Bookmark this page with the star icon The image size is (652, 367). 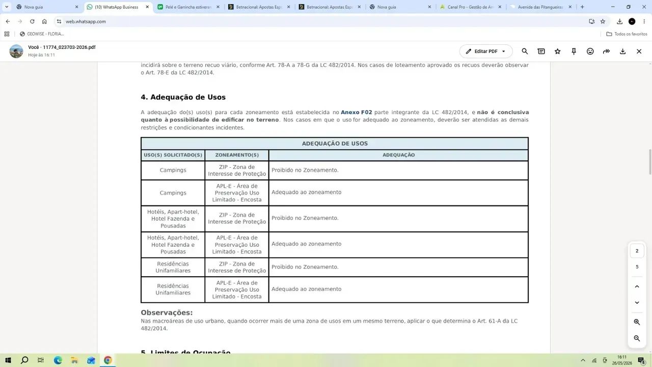pyautogui.click(x=603, y=21)
